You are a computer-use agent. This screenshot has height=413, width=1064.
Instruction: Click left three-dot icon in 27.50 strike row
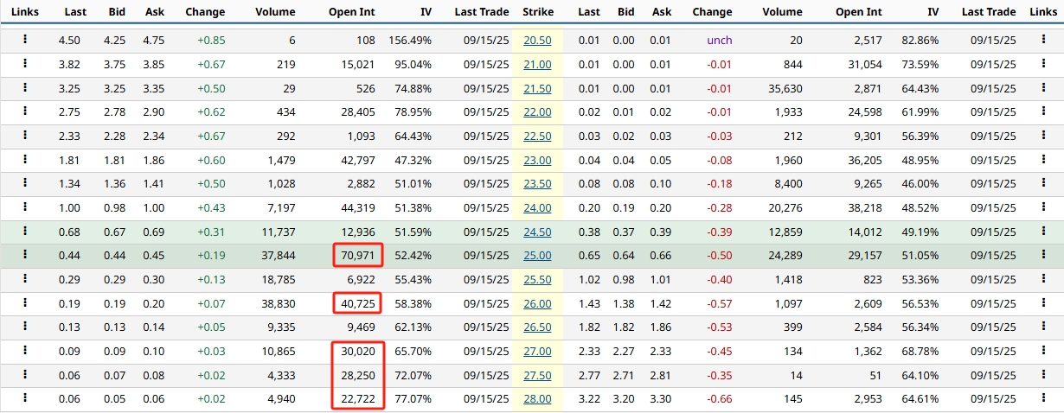[x=25, y=375]
